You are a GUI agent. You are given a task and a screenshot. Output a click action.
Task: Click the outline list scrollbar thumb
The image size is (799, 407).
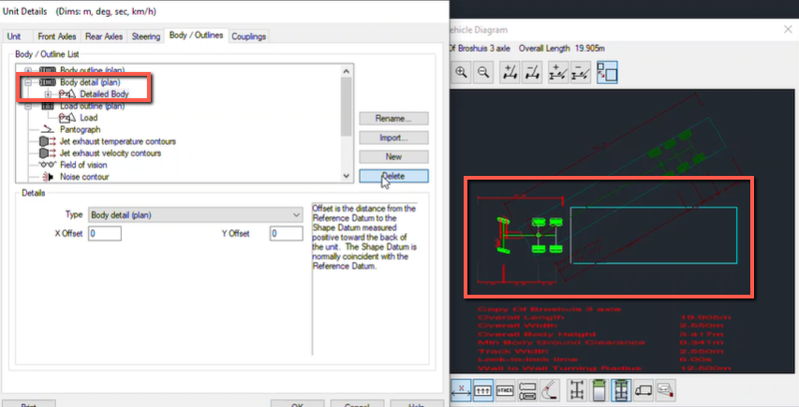(347, 107)
